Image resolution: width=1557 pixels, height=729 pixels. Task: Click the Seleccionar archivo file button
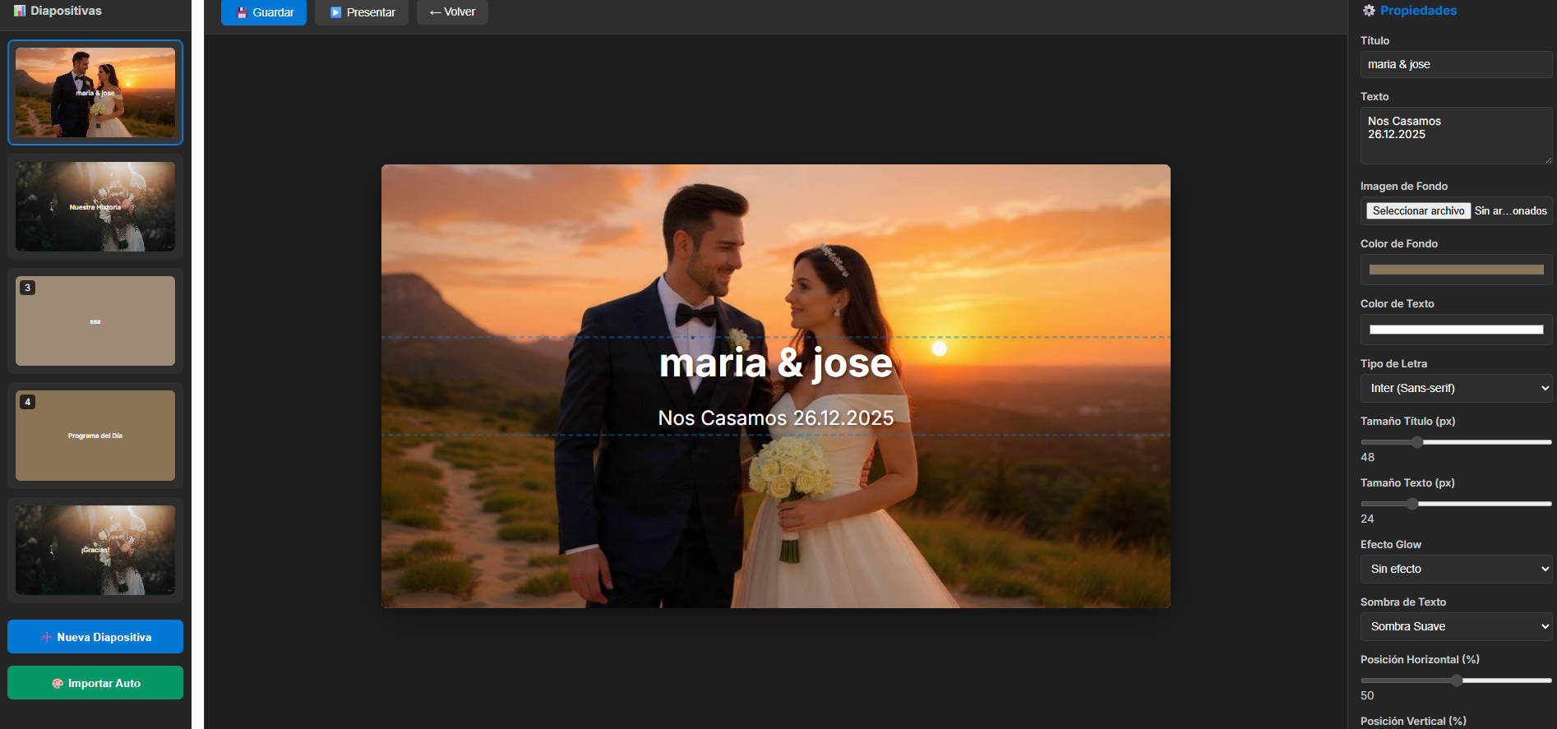(1418, 211)
